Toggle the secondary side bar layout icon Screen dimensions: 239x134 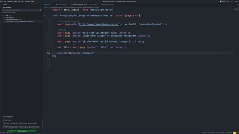click(x=225, y=1)
